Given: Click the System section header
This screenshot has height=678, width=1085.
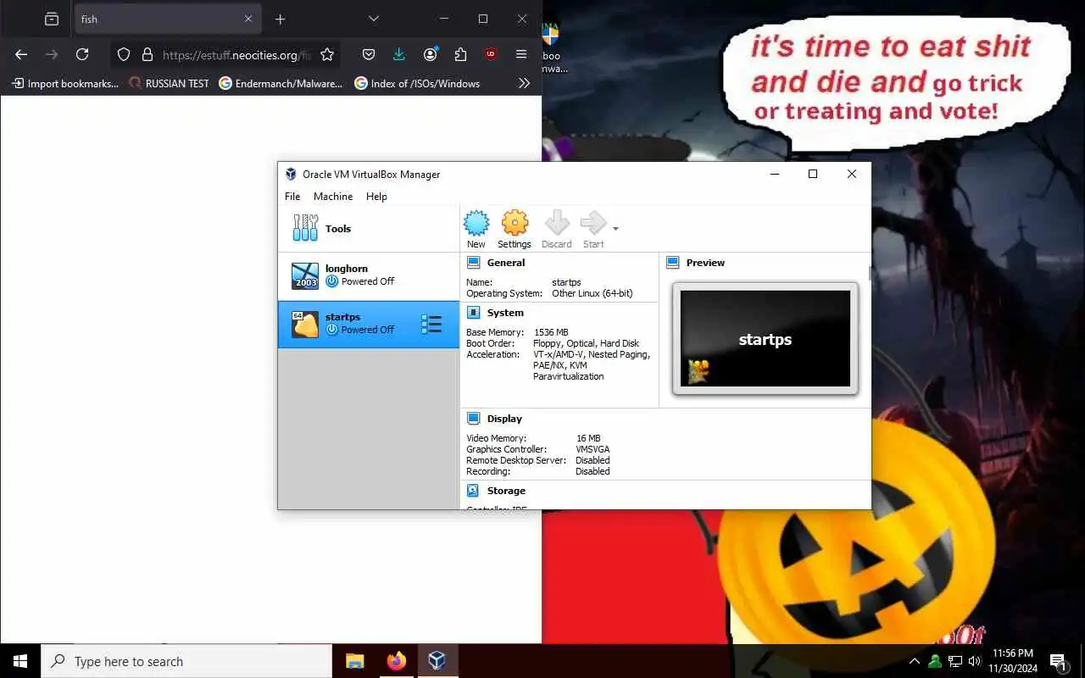Looking at the screenshot, I should (x=505, y=313).
